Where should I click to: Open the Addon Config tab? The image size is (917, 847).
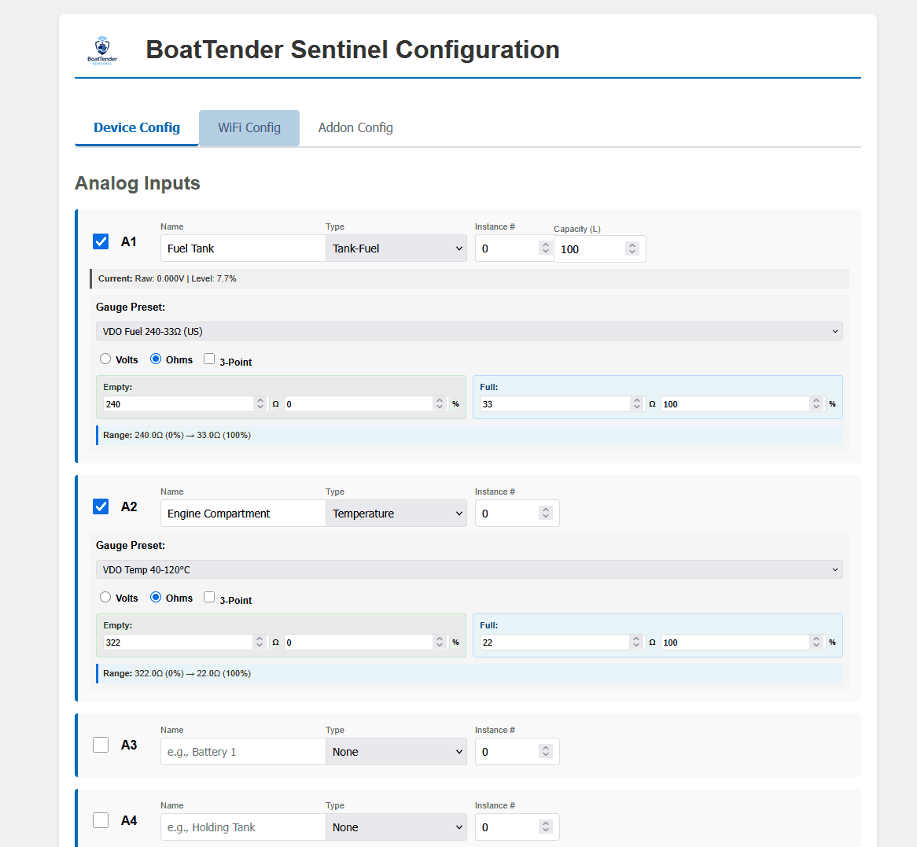pyautogui.click(x=355, y=127)
